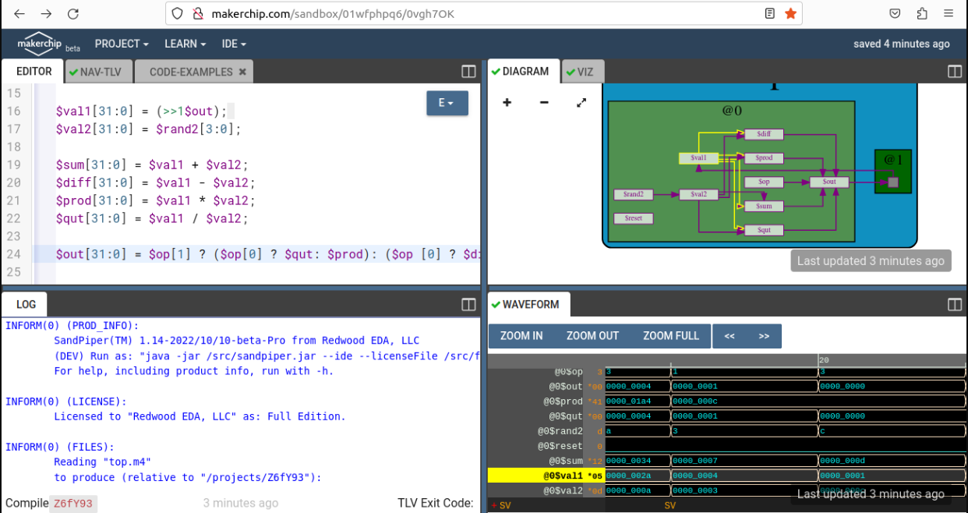Open the Z6fY93 compile link

[x=72, y=504]
